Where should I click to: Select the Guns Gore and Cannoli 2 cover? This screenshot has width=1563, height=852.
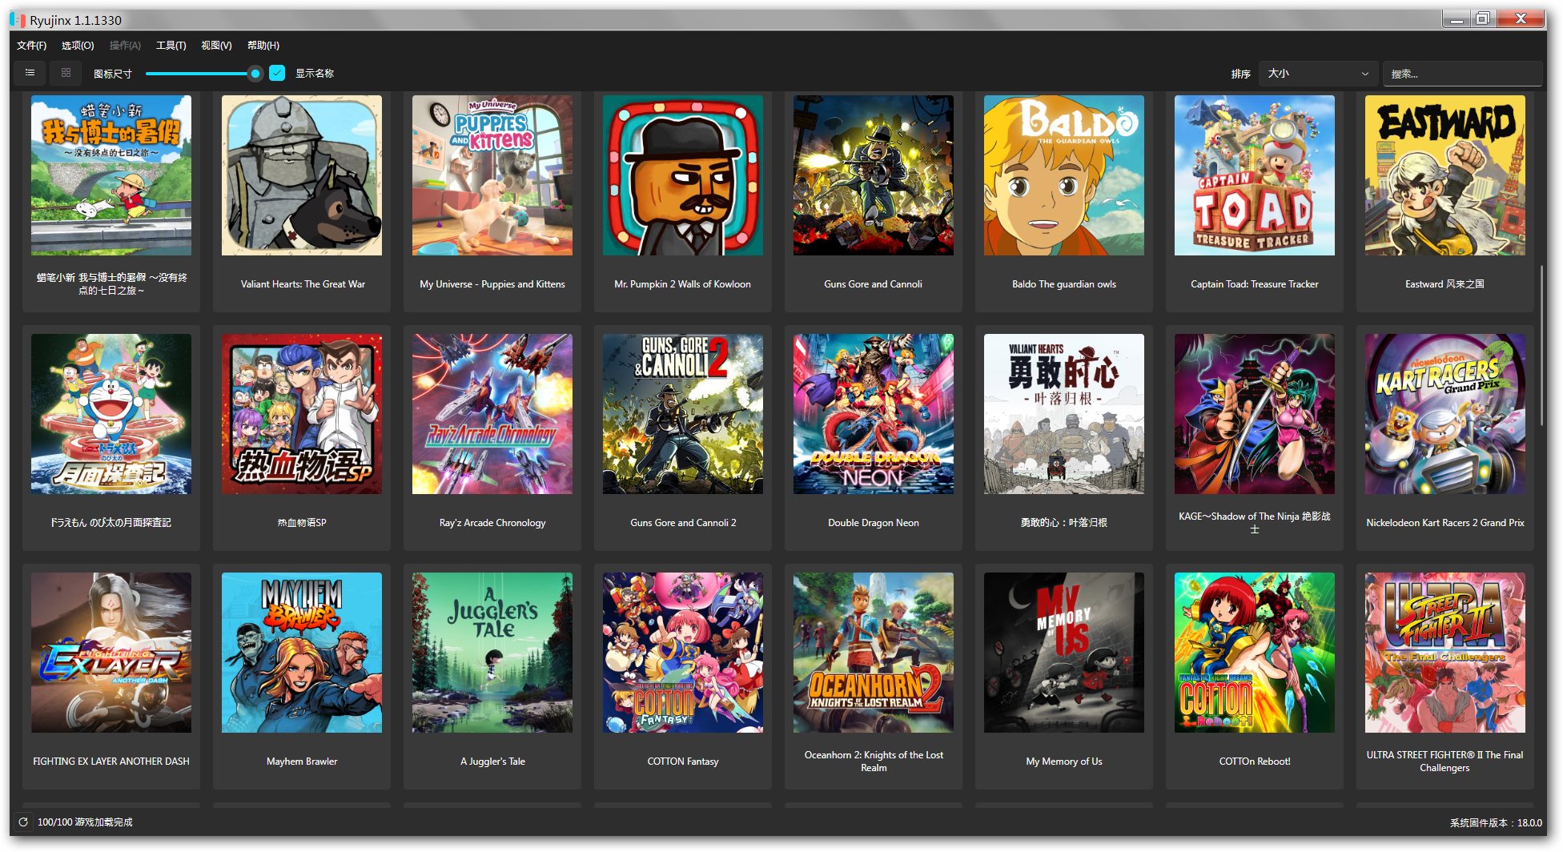(683, 414)
